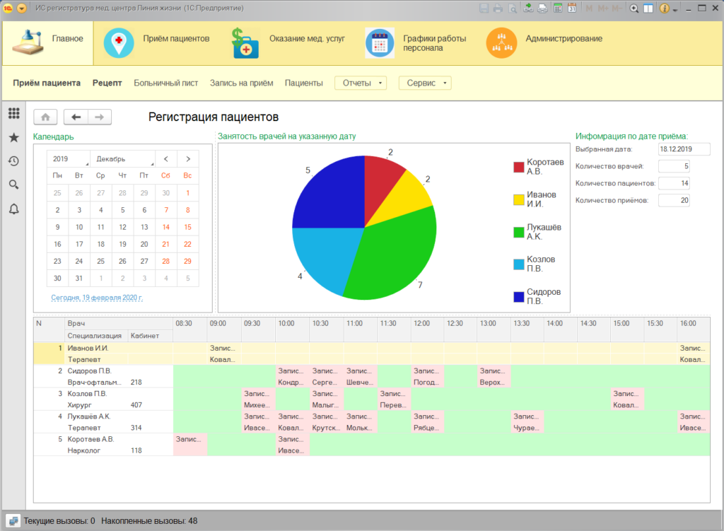Click red Коротаев А.В. legend swatch
The width and height of the screenshot is (724, 531).
click(519, 167)
